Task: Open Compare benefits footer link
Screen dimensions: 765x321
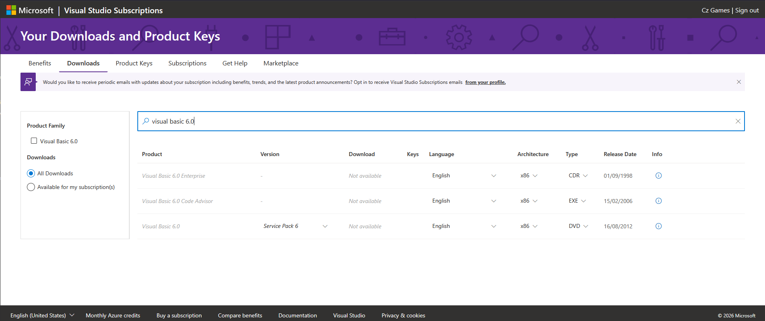Action: point(240,315)
